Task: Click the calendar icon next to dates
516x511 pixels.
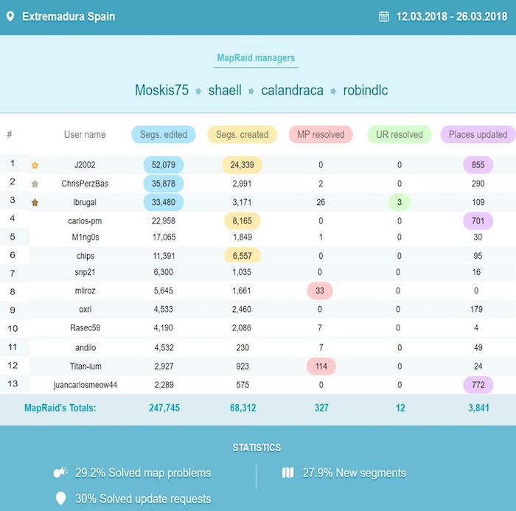Action: [383, 16]
